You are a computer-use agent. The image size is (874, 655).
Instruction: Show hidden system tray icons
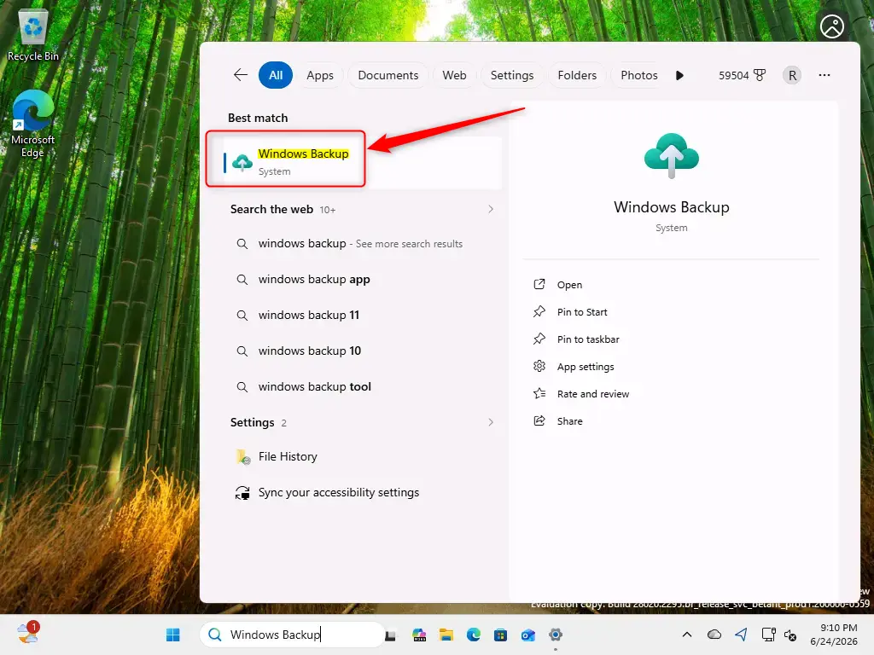687,635
